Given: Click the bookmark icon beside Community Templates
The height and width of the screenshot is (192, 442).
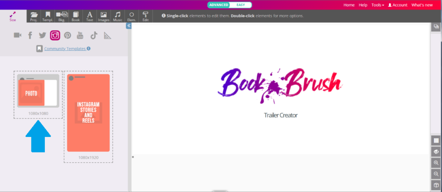Looking at the screenshot, I should pos(39,49).
